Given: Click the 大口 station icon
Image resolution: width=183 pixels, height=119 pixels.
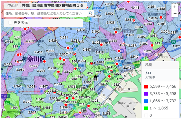Looking at the screenshot, I should click(x=124, y=40).
